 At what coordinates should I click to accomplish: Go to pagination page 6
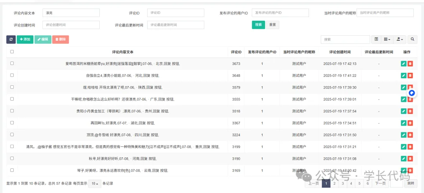[x=368, y=184]
